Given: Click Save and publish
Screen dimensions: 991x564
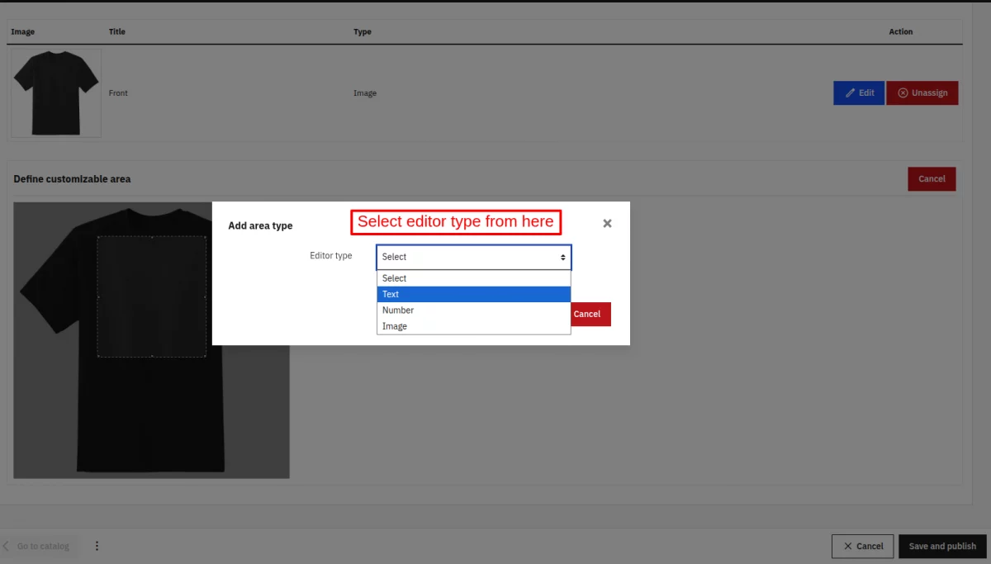Looking at the screenshot, I should 942,546.
